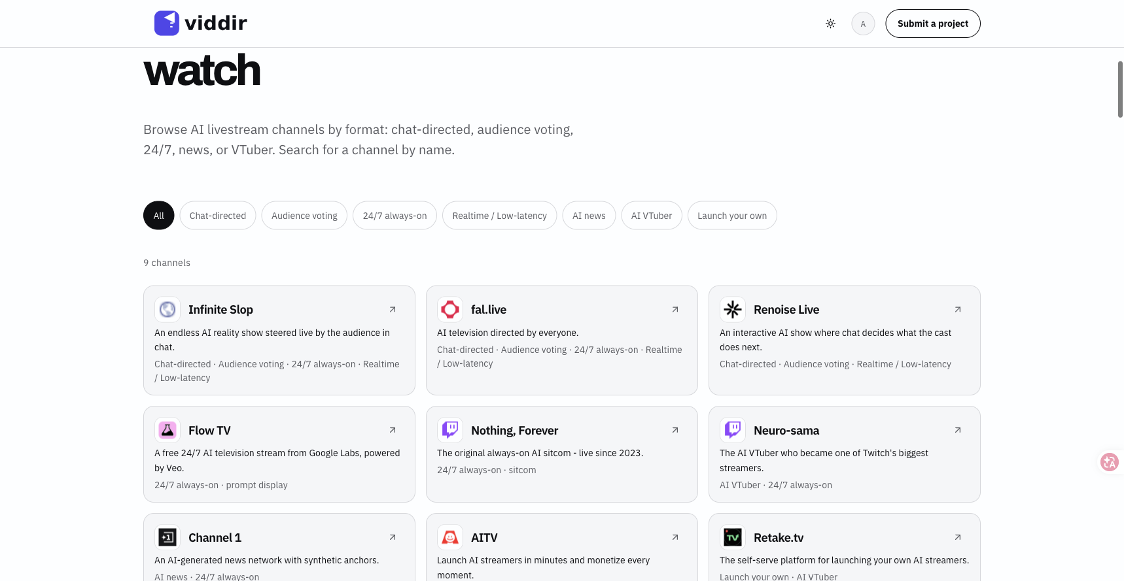This screenshot has width=1124, height=581.
Task: Click the "9 channels" count text
Action: pos(167,263)
